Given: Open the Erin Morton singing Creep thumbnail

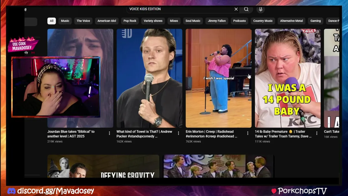Looking at the screenshot, I should pos(219,78).
